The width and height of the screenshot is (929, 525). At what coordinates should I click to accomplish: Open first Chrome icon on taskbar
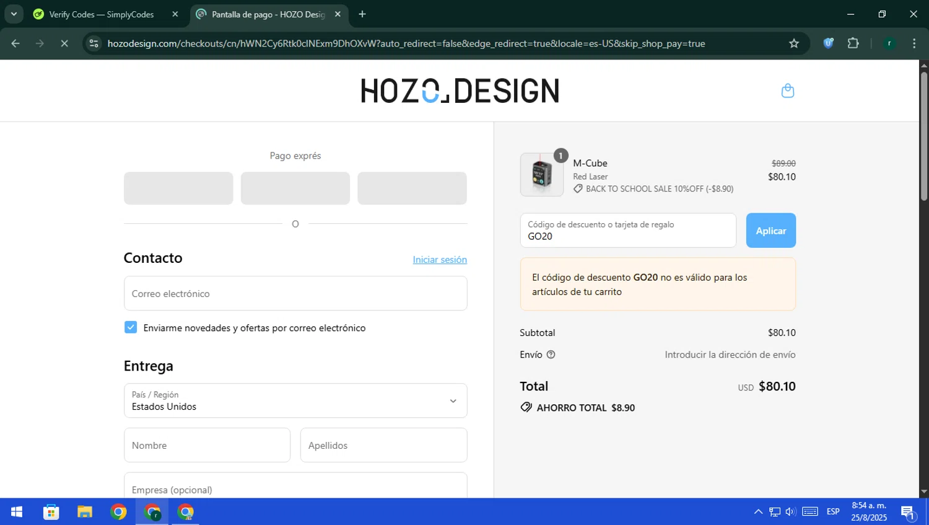pos(118,512)
